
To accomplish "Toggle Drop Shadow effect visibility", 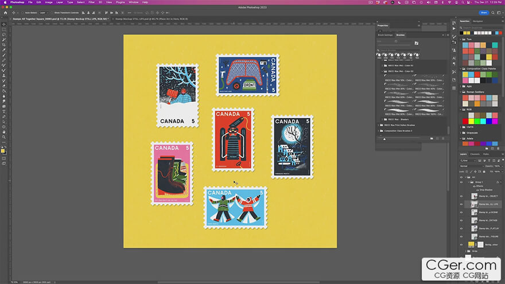I will pyautogui.click(x=477, y=190).
